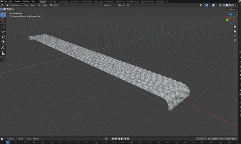Click the Blender logo menu icon

click(x=2, y=1)
